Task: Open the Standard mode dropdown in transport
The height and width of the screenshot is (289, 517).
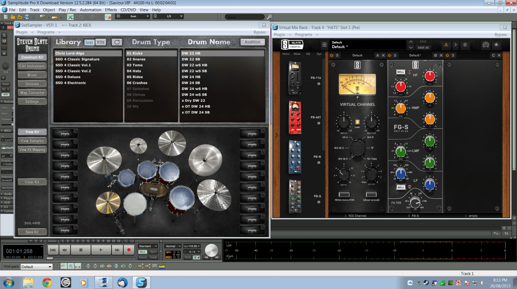Action: pyautogui.click(x=148, y=246)
